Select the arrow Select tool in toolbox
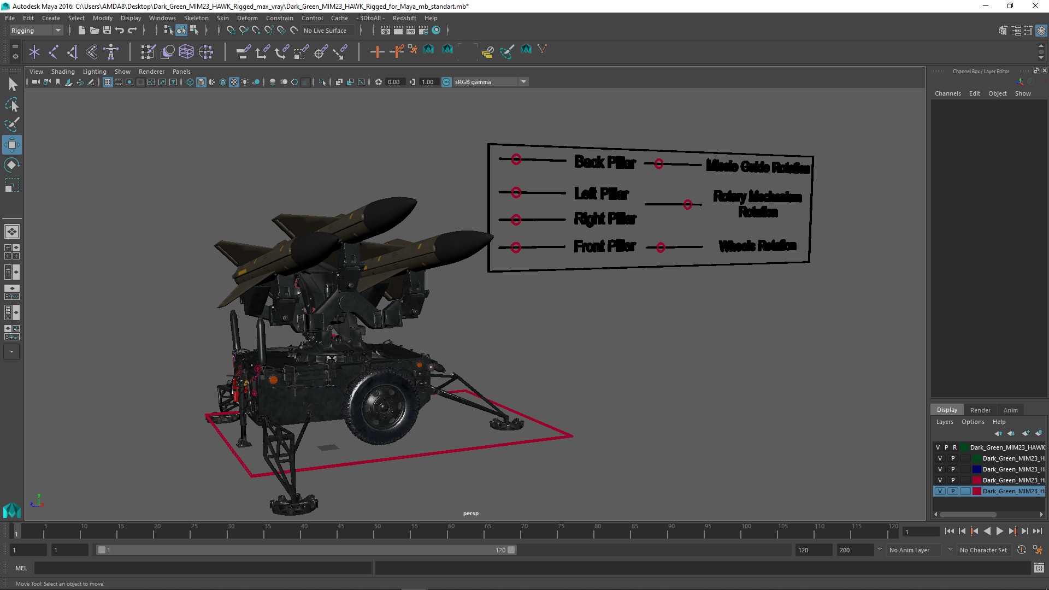This screenshot has width=1049, height=590. click(13, 84)
